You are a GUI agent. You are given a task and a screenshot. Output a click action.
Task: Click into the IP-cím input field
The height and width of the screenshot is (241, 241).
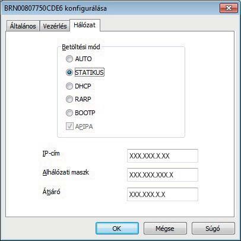pyautogui.click(x=163, y=156)
